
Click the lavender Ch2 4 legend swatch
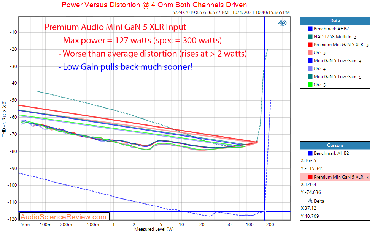point(310,68)
